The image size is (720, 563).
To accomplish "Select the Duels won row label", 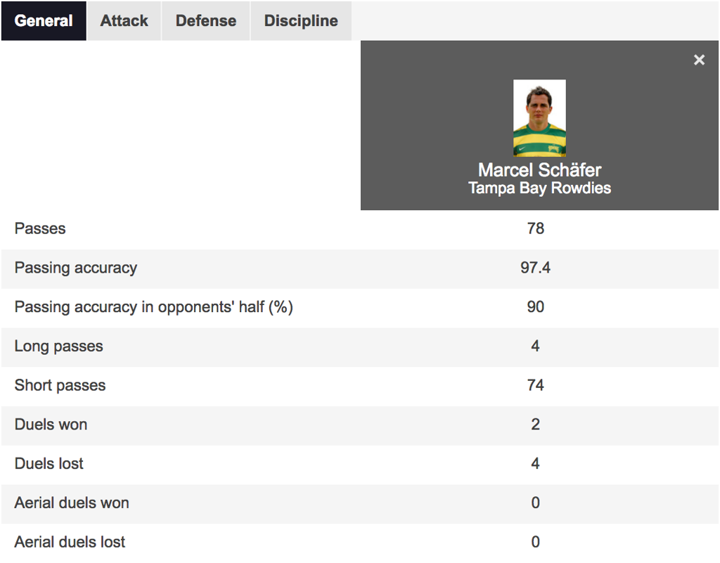I will [51, 425].
